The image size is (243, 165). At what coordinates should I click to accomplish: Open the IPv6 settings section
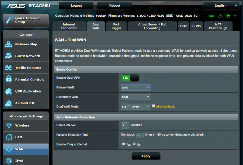click(26, 160)
